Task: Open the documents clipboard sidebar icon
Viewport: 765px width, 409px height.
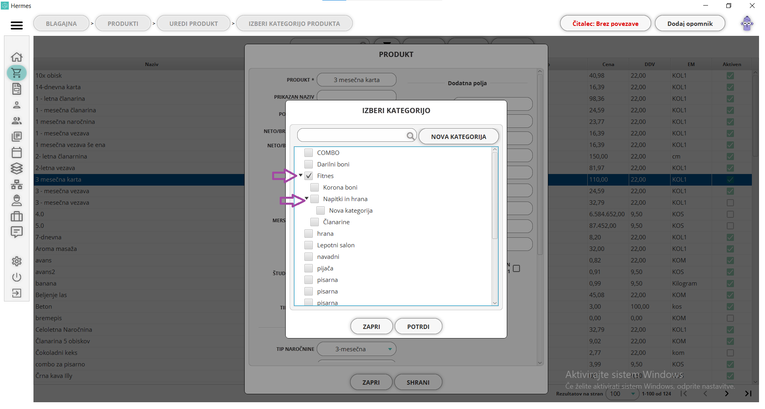Action: tap(17, 89)
